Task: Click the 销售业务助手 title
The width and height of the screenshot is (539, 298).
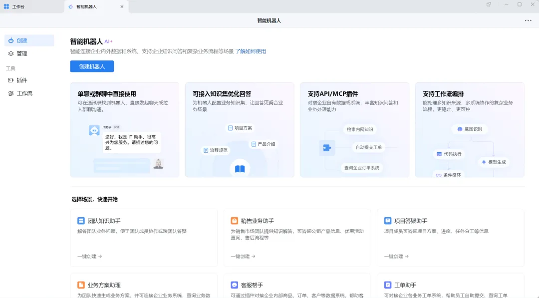Action: pyautogui.click(x=257, y=221)
